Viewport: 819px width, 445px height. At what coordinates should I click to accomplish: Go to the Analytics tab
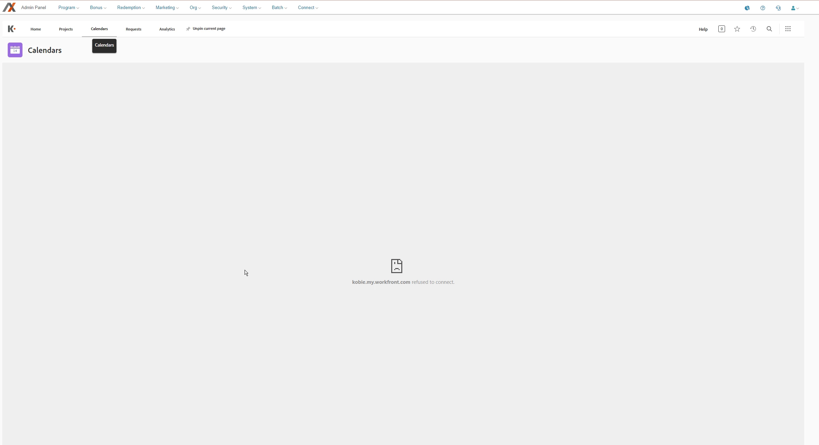[x=167, y=29]
